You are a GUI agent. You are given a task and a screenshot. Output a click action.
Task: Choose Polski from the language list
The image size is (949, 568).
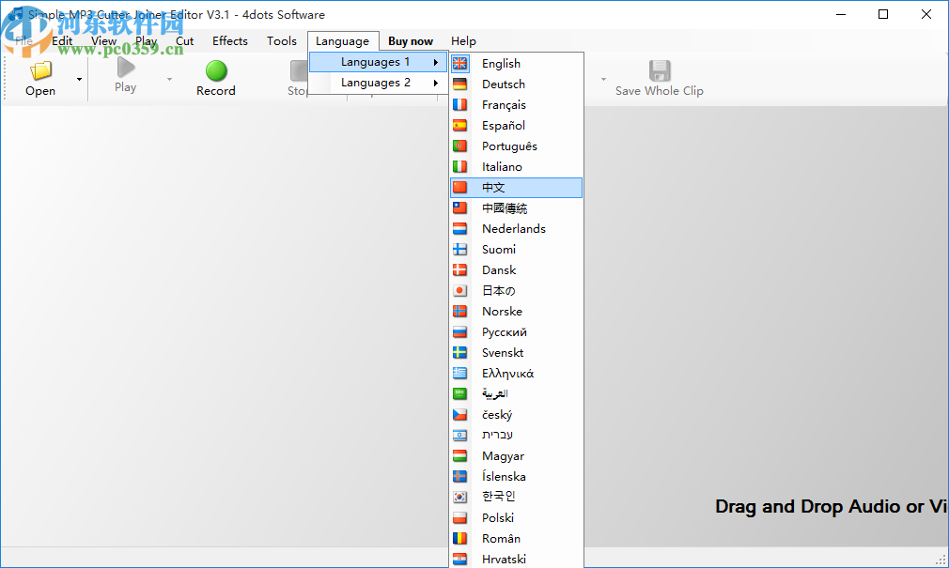[x=516, y=518]
